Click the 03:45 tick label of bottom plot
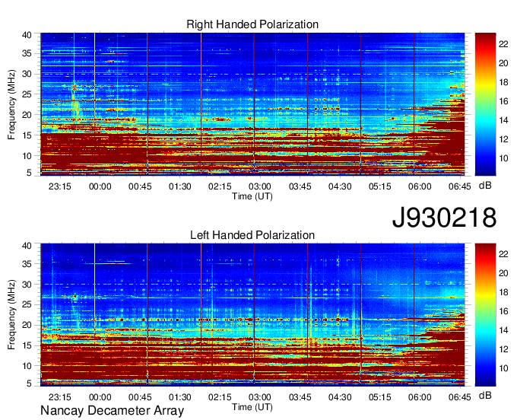The image size is (517, 420). click(x=300, y=397)
